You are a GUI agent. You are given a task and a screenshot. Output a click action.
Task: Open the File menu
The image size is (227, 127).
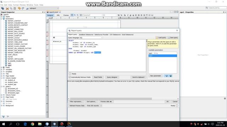click(x=2, y=5)
